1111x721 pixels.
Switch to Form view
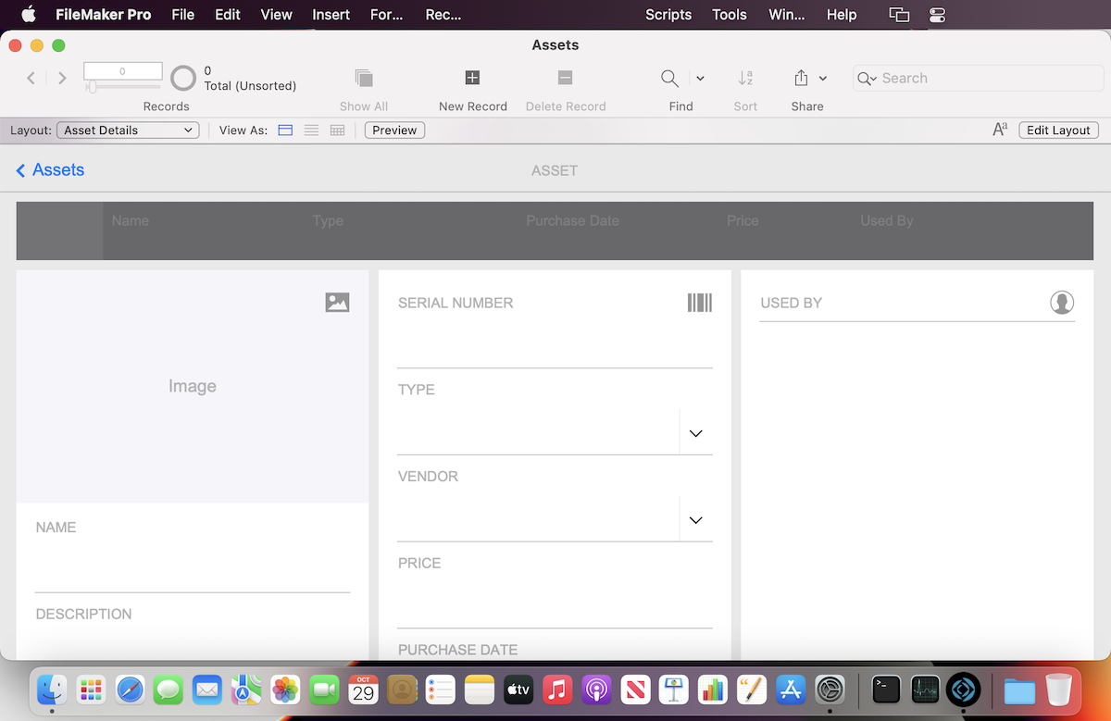coord(285,130)
